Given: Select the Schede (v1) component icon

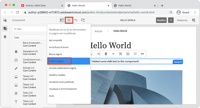Looking at the screenshot, I should (x=16, y=68).
